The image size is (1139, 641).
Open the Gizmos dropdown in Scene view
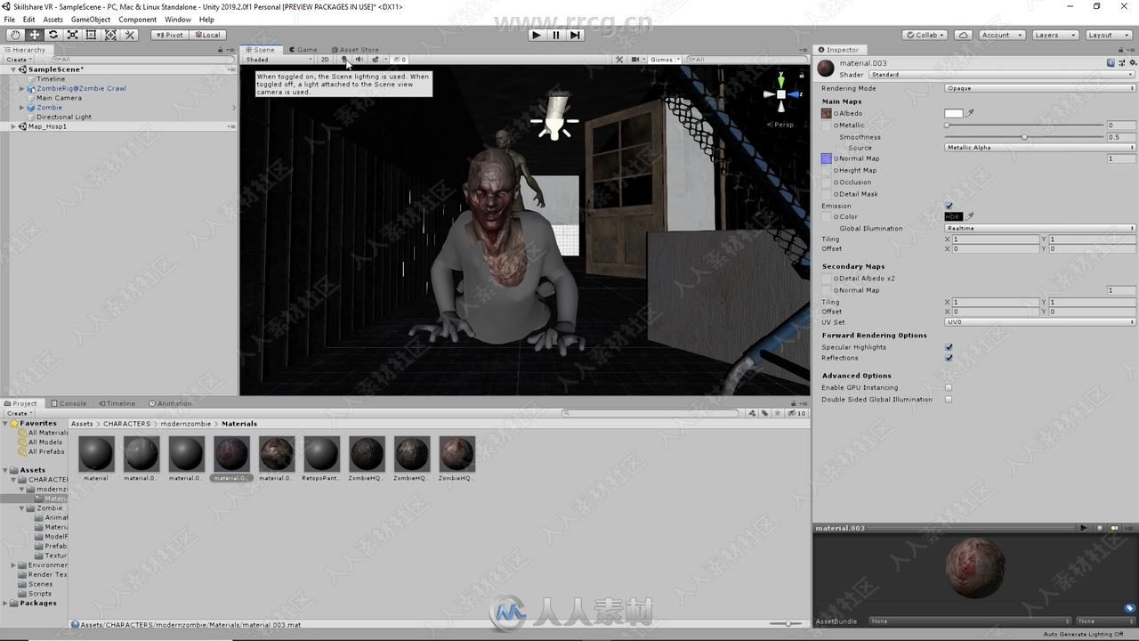(664, 60)
